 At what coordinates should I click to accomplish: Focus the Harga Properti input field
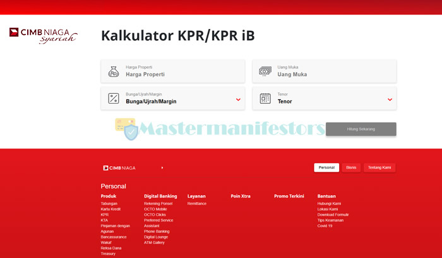point(173,71)
